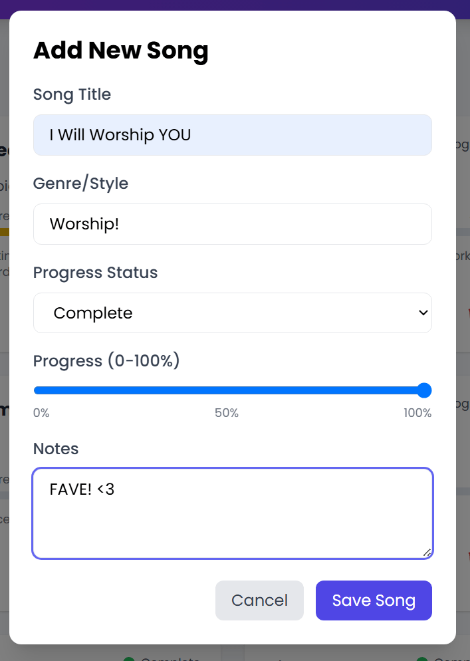This screenshot has height=661, width=470.
Task: Cancel the Add New Song dialog
Action: 259,600
